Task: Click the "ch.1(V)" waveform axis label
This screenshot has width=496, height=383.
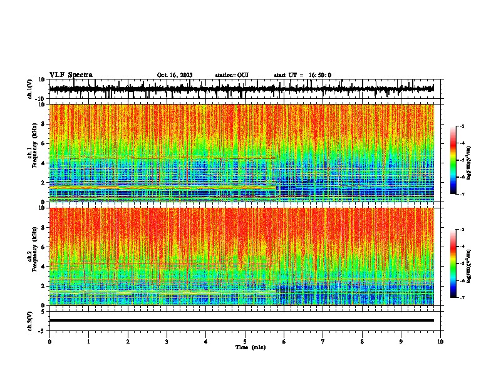Action: [x=30, y=89]
